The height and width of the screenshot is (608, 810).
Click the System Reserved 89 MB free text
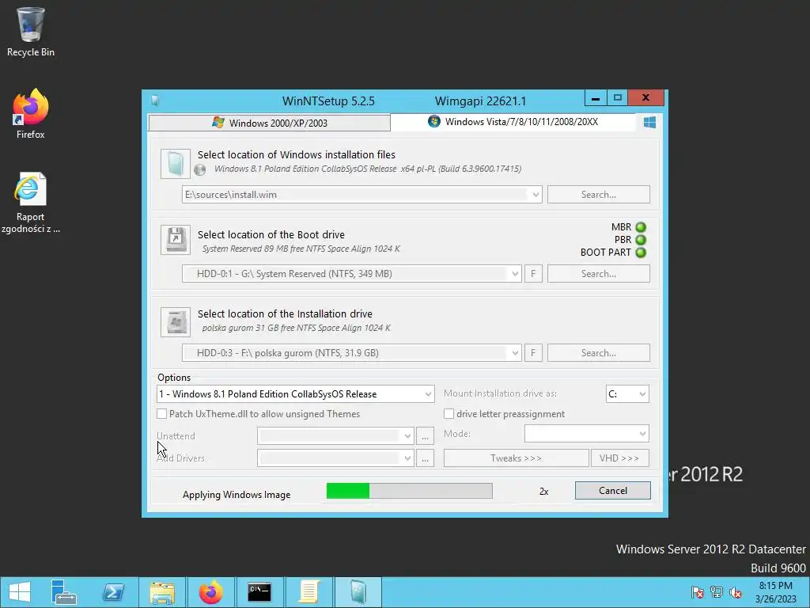tap(301, 249)
